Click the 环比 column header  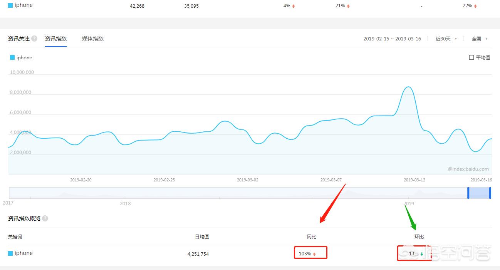click(x=419, y=237)
